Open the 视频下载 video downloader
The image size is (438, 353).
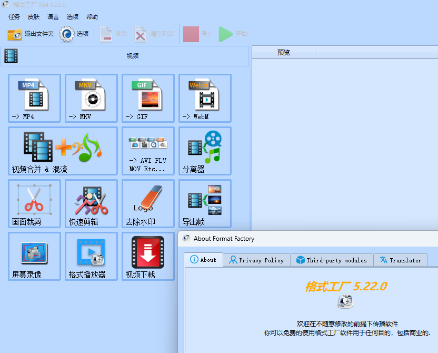[148, 256]
